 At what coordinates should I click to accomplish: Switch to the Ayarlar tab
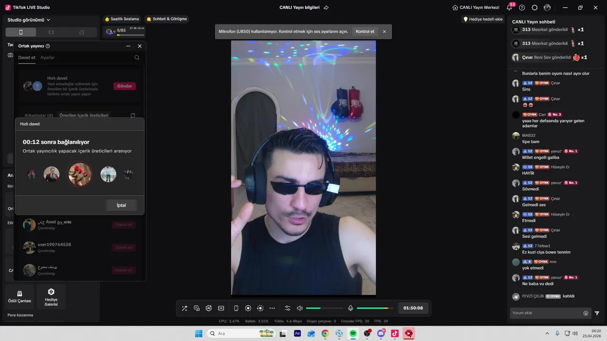coord(47,57)
